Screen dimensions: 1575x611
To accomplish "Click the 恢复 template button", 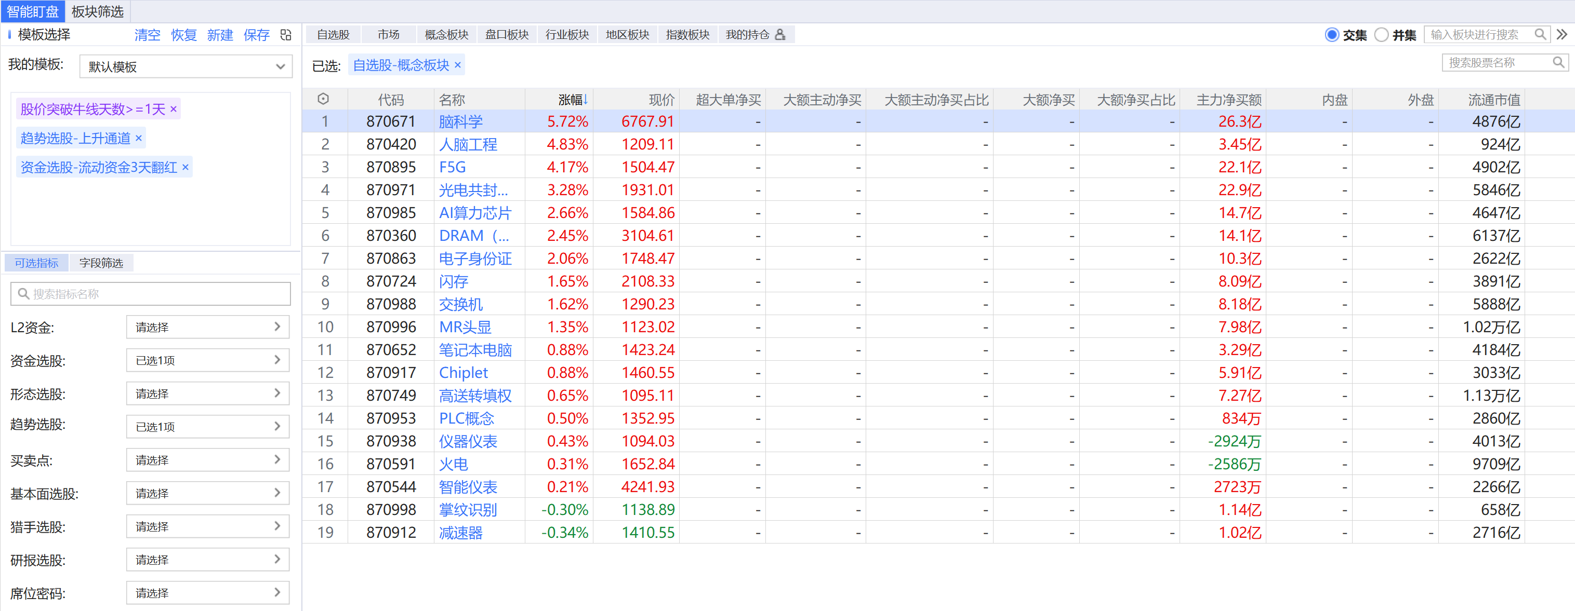I will pyautogui.click(x=184, y=35).
